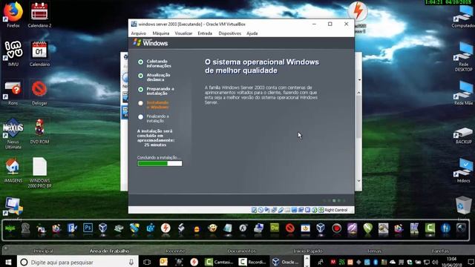Click the Right Control host key label
Screen dimensions: 475x267
click(x=336, y=210)
